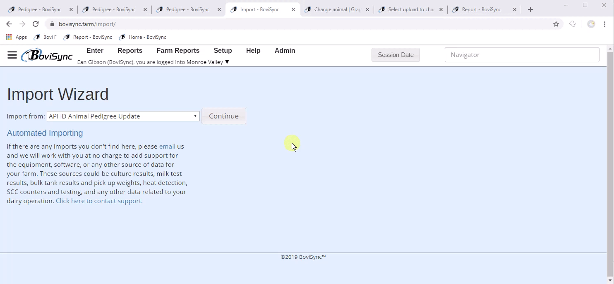The image size is (614, 284).
Task: Open the Enter menu
Action: tap(95, 50)
